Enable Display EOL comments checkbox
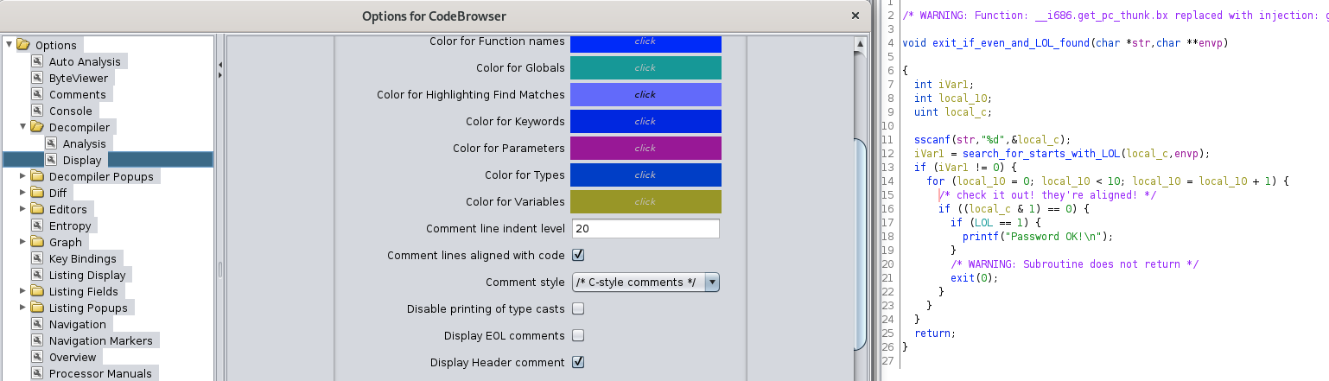Viewport: 1329px width, 381px height. click(578, 335)
